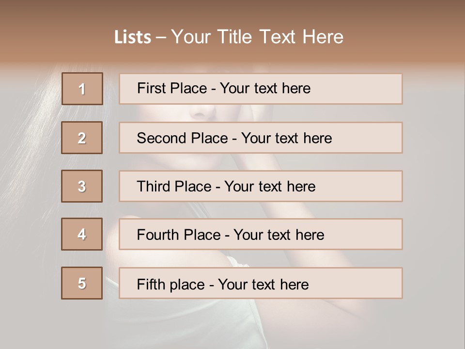Click Your Title Text Here heading
465x349 pixels.
click(x=257, y=37)
